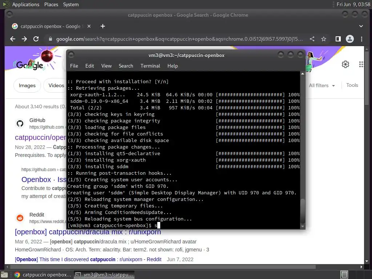The height and width of the screenshot is (279, 372).
Task: Click terminal window menu button in titlebar
Action: point(71,55)
